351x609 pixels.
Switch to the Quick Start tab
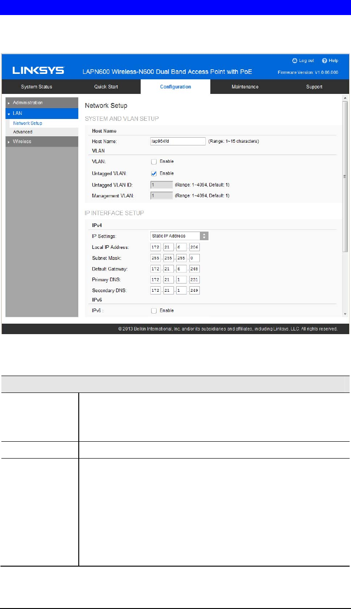(x=106, y=87)
